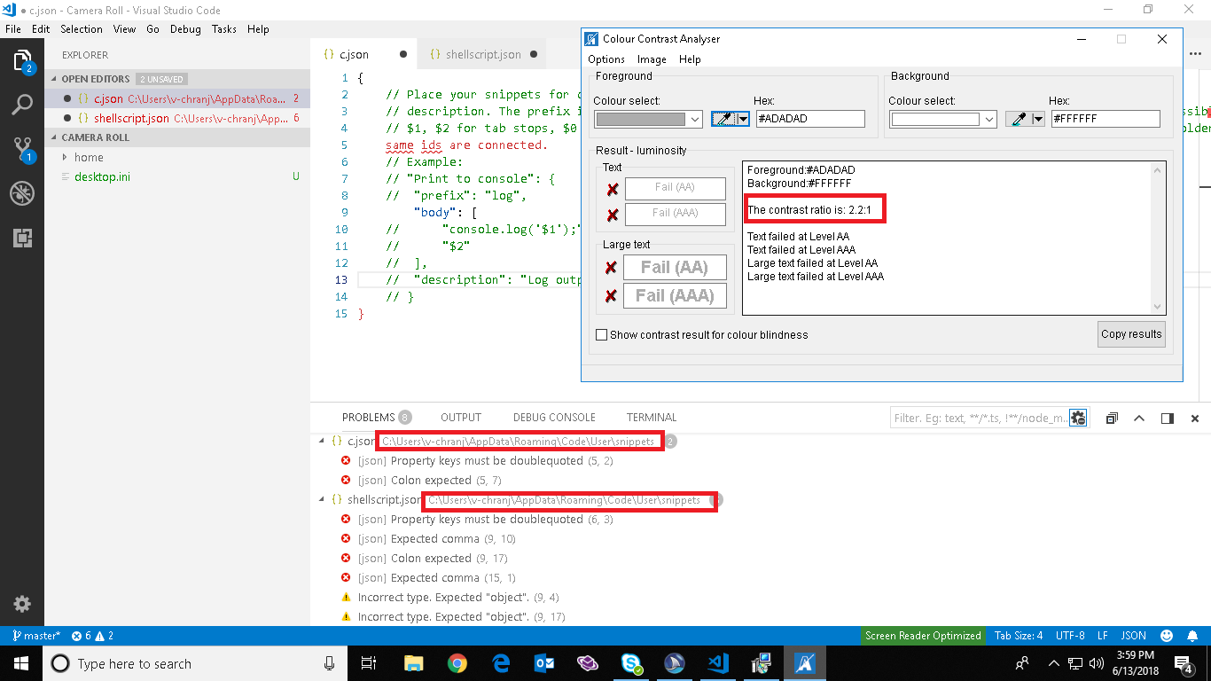Open the Search view in the activity bar
Image resolution: width=1211 pixels, height=681 pixels.
pos(22,105)
